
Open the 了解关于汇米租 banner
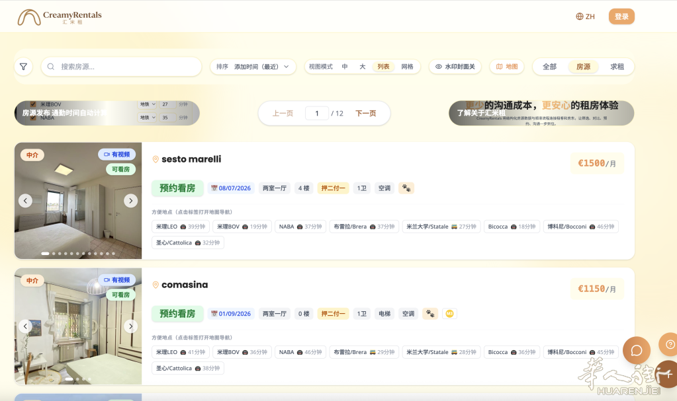[541, 114]
